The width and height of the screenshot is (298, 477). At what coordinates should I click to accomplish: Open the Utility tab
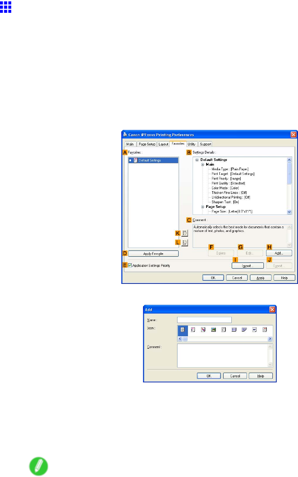tap(191, 144)
